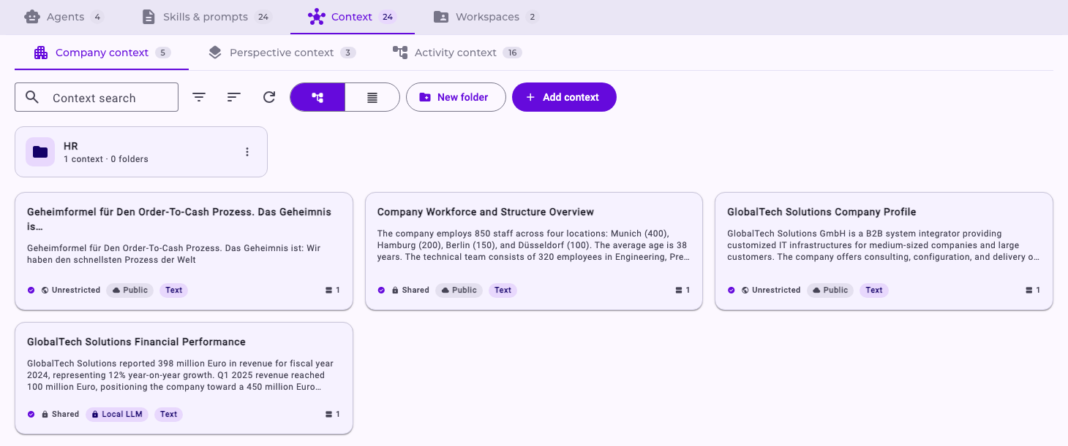Open the Geheimformel Order-To-Cash context card

point(184,251)
